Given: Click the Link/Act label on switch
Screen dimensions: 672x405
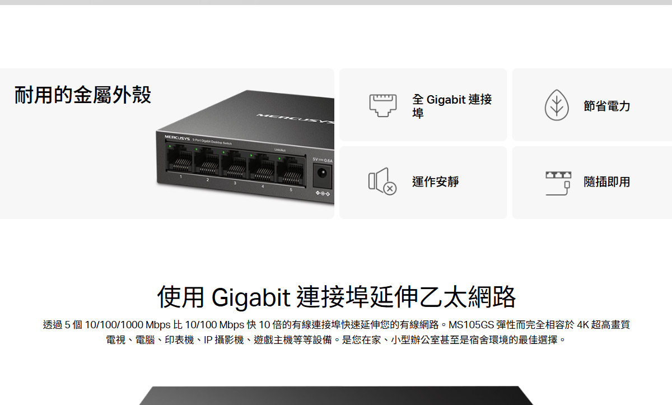Looking at the screenshot, I should [x=280, y=150].
